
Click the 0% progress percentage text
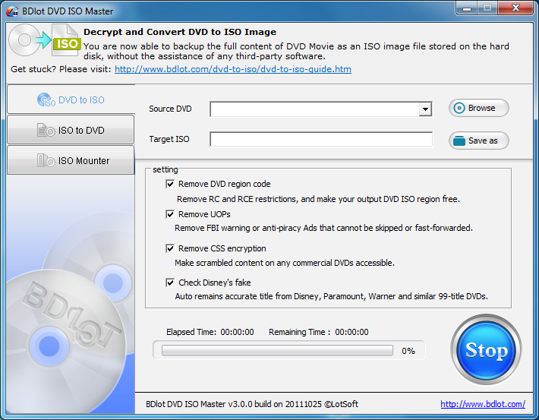coord(408,351)
